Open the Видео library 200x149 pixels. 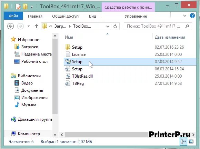pos(27,83)
